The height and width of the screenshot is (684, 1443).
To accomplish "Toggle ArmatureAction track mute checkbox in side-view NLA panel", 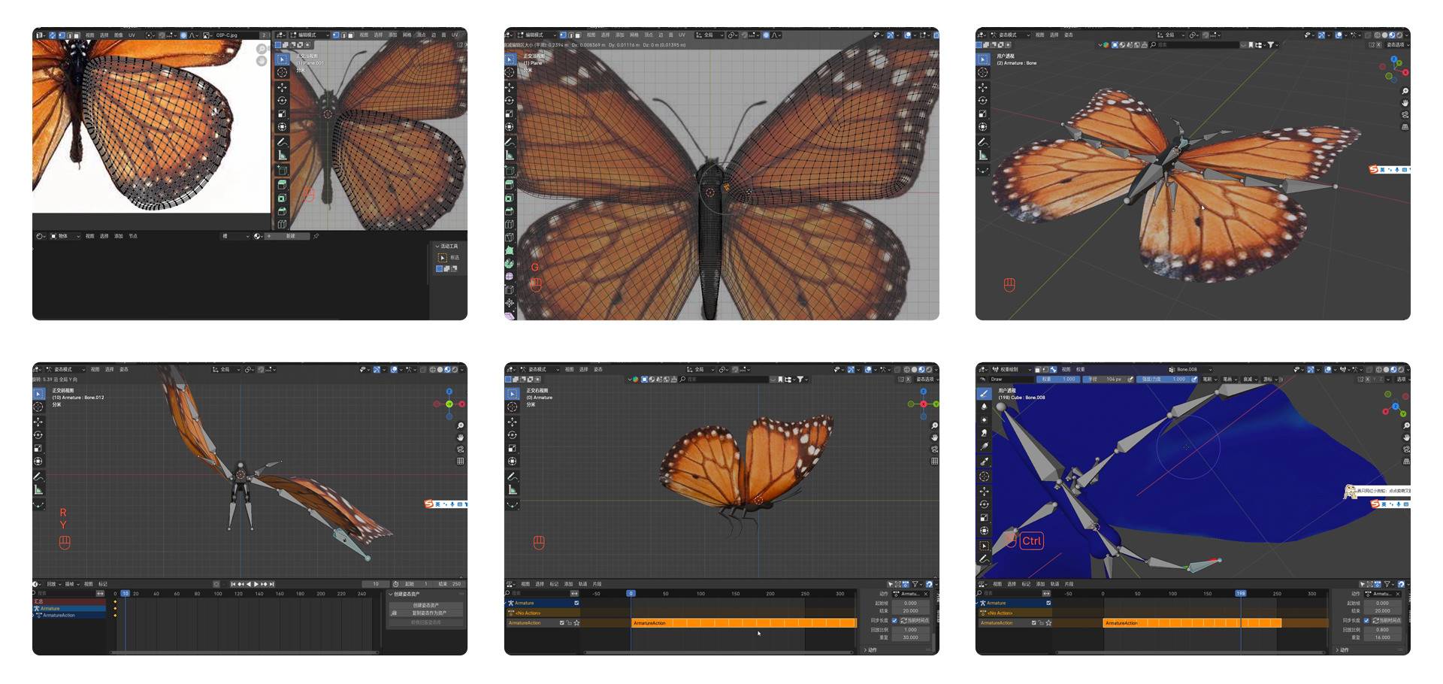I will 561,623.
